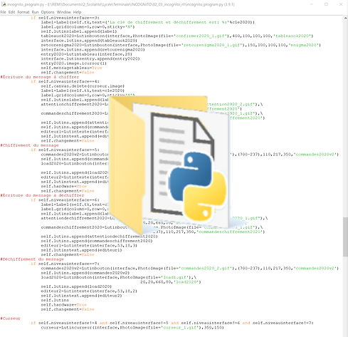Open the Options menu

48,12
